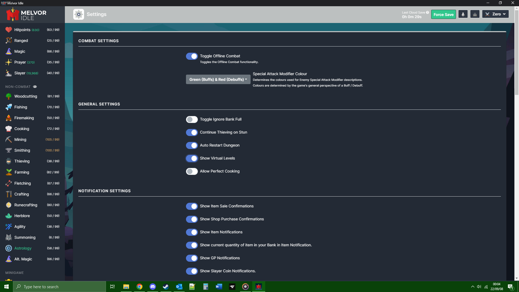Open the potion selection icon button
This screenshot has width=519, height=292.
pos(463,14)
